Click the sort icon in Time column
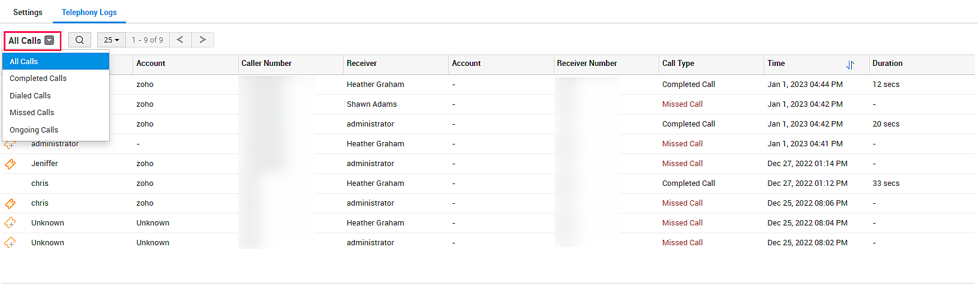Viewport: 979px width, 286px height. (850, 65)
